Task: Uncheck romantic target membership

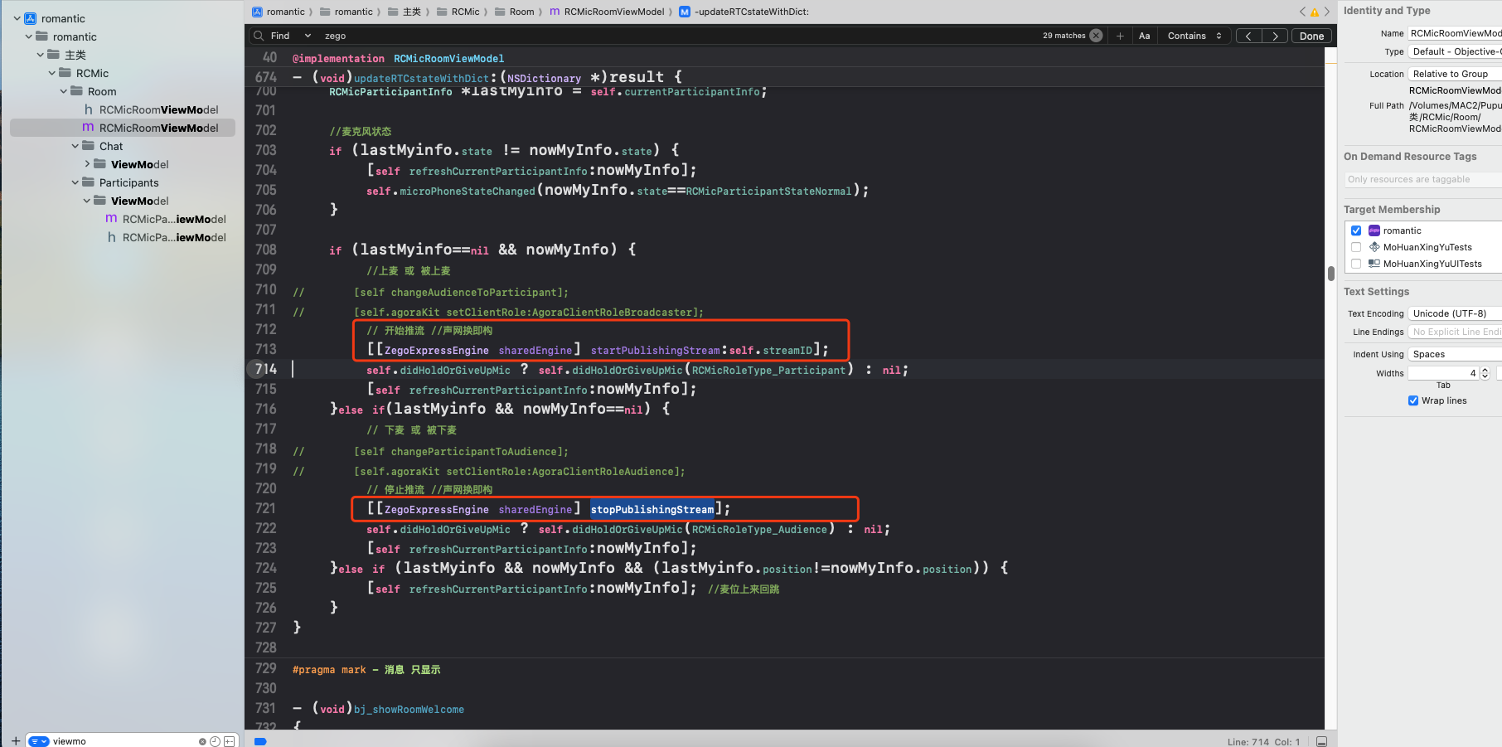Action: pyautogui.click(x=1356, y=230)
